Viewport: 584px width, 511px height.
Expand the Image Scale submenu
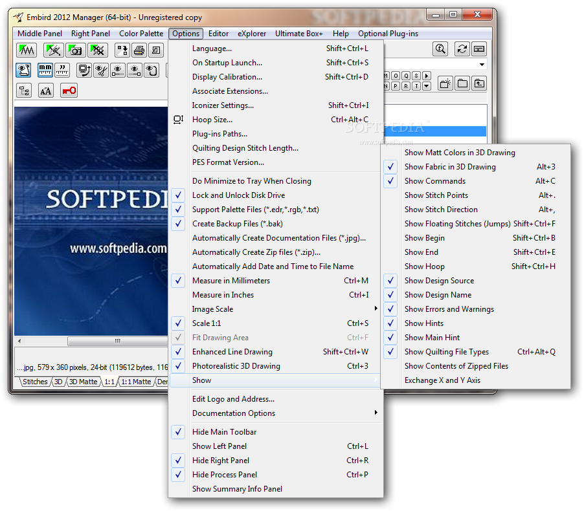(x=276, y=309)
